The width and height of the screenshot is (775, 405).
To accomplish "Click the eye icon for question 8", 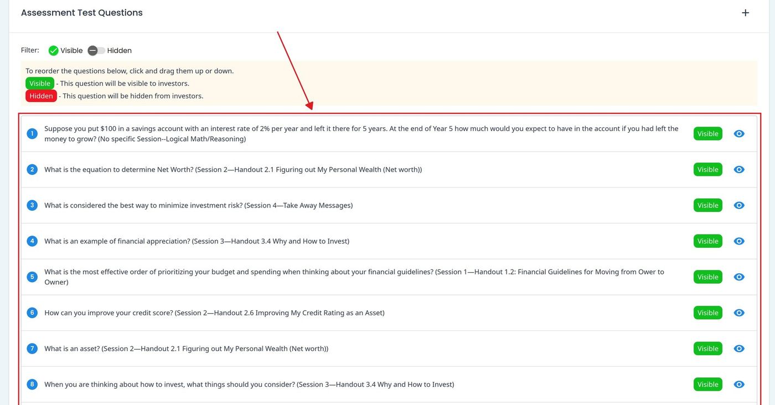I will pyautogui.click(x=738, y=385).
